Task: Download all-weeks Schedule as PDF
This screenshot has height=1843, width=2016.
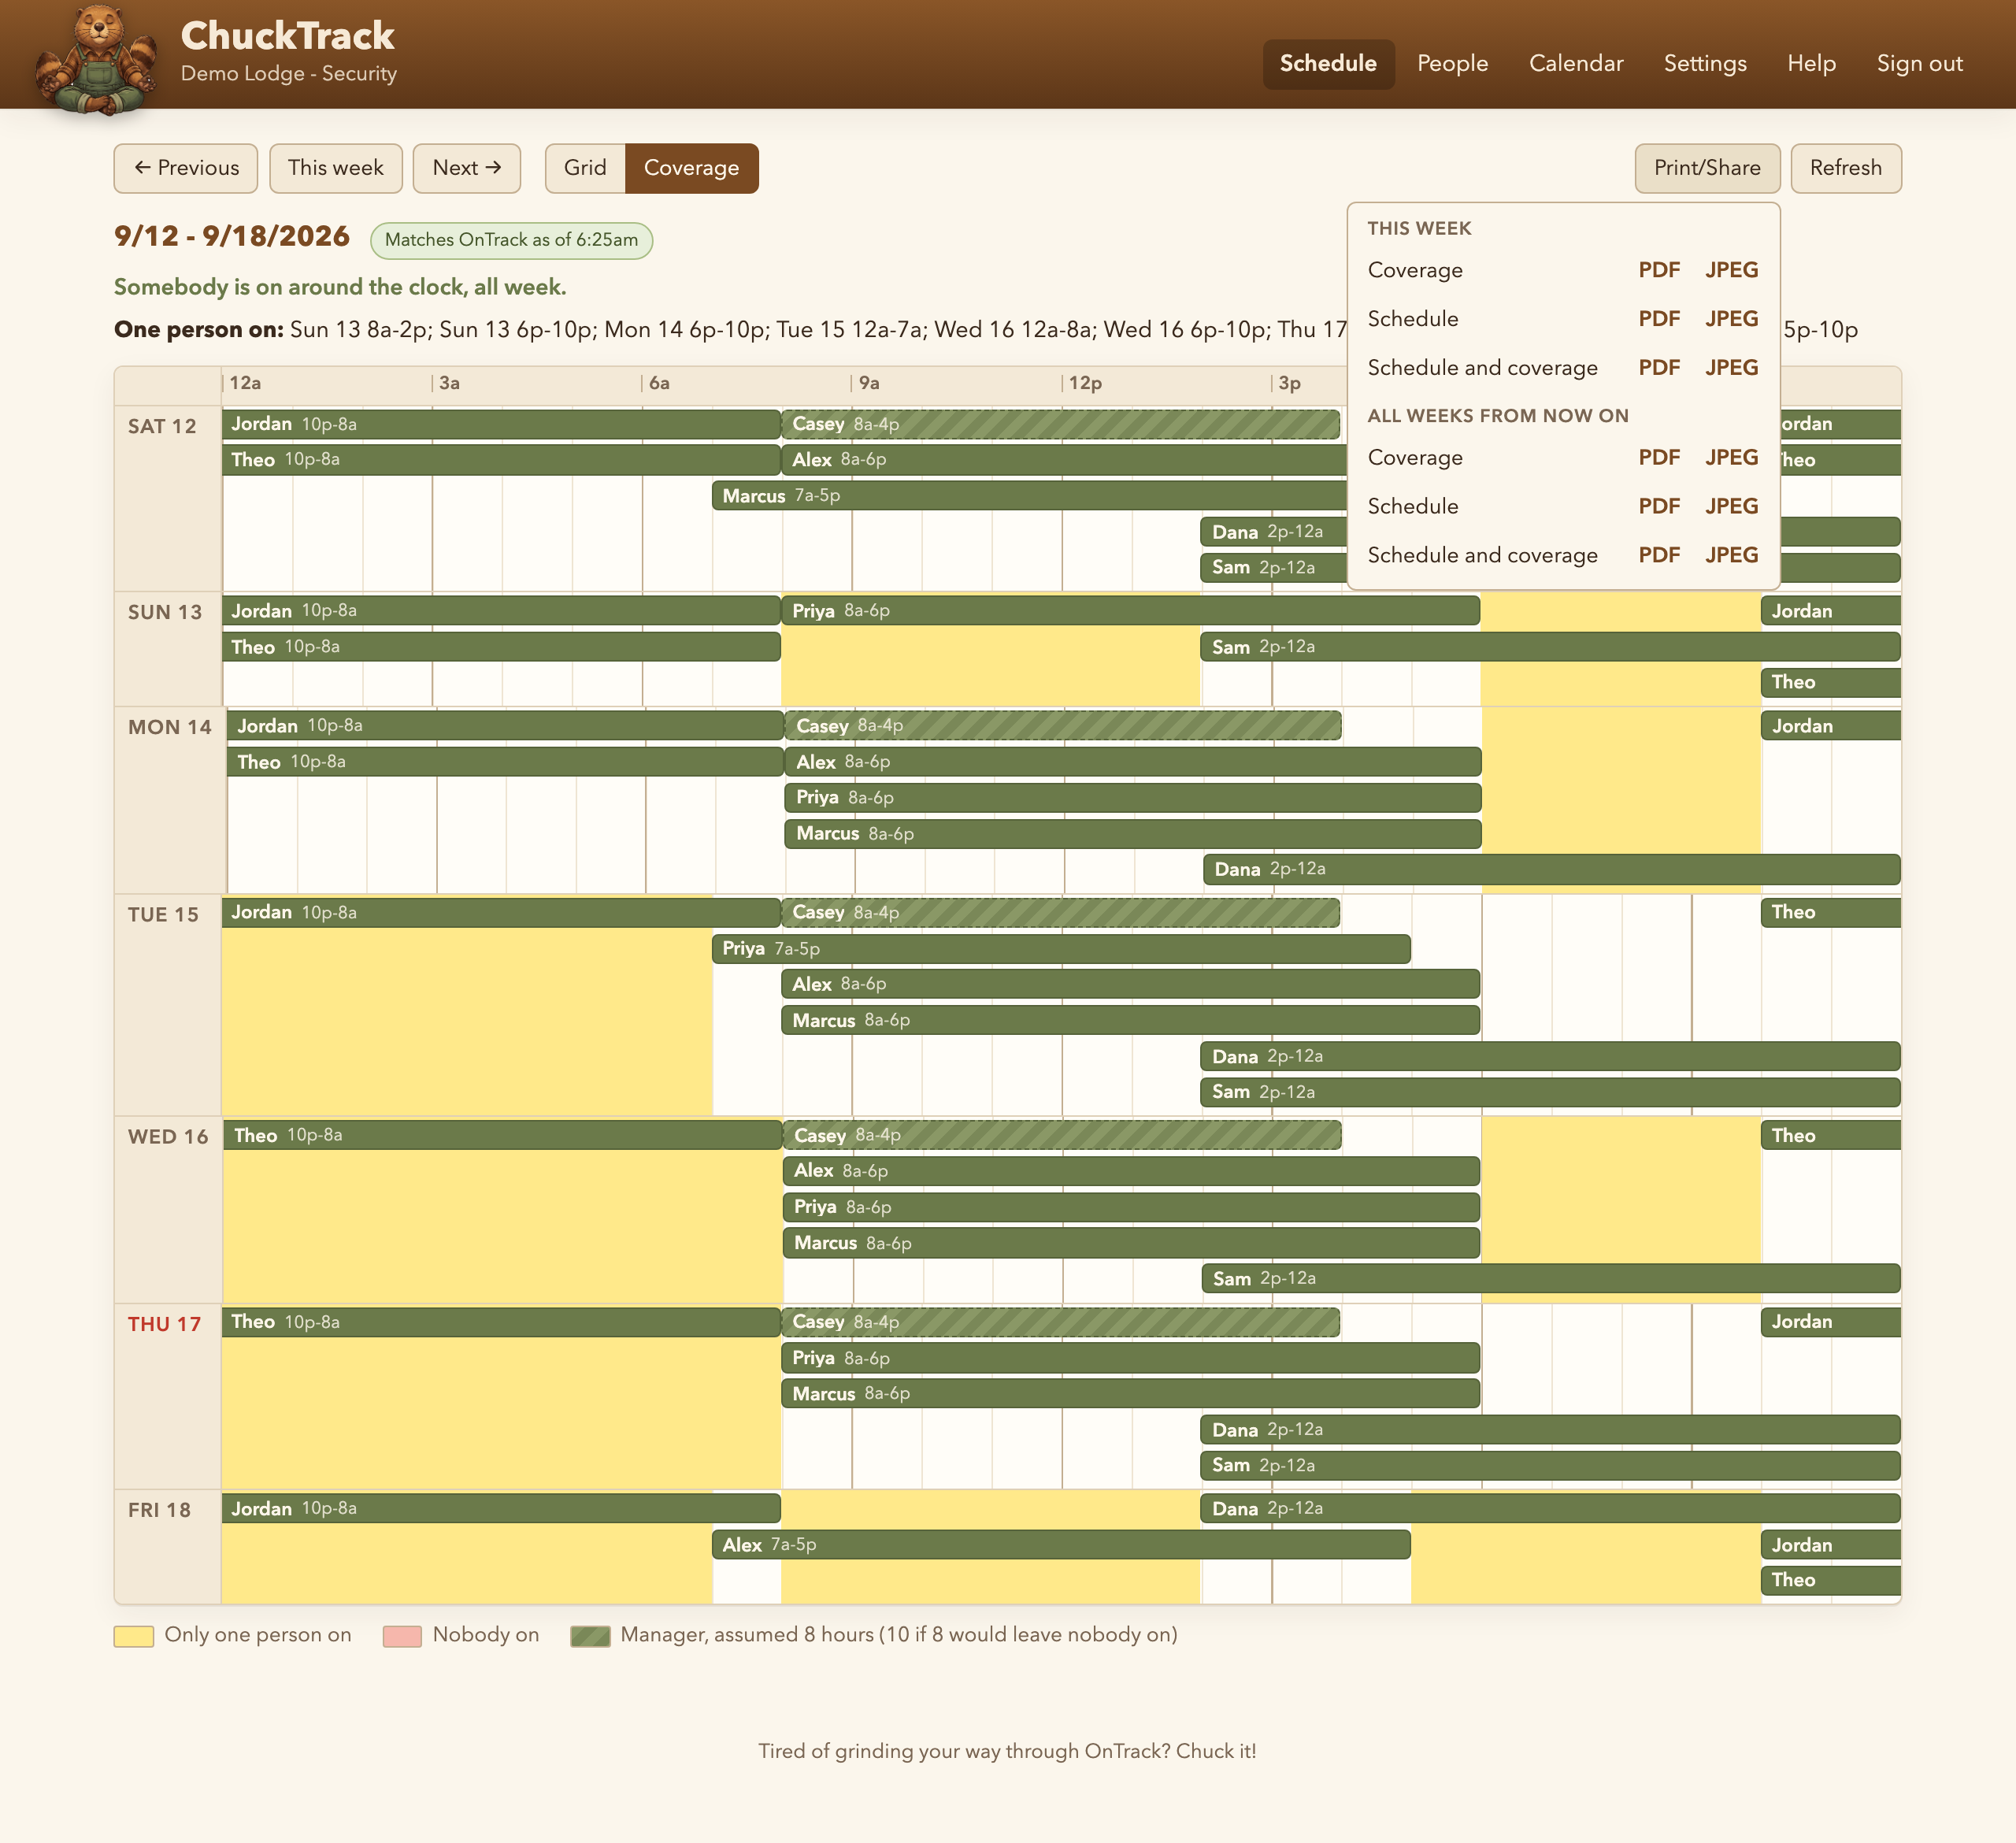Action: click(1659, 507)
